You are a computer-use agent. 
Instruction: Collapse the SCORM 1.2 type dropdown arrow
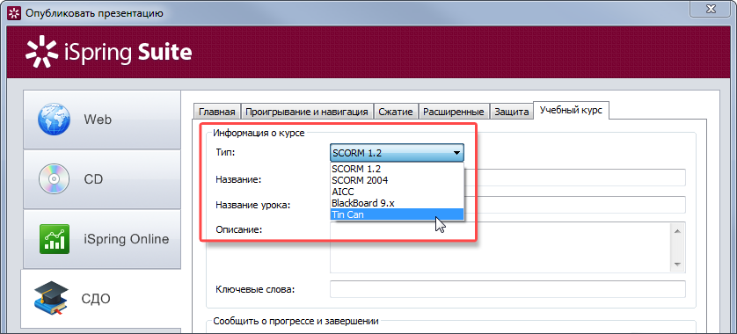pos(456,153)
